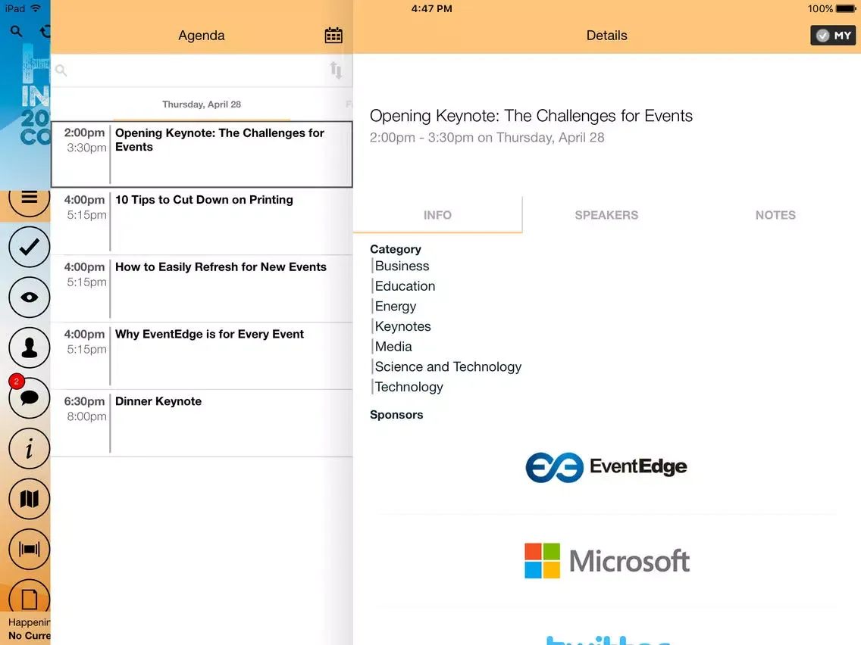Tap the refresh icon in the sidebar

click(45, 32)
